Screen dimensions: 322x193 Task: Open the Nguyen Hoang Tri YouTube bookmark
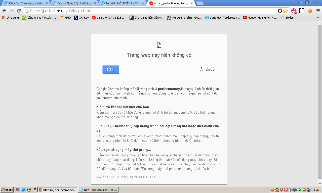tap(260, 18)
